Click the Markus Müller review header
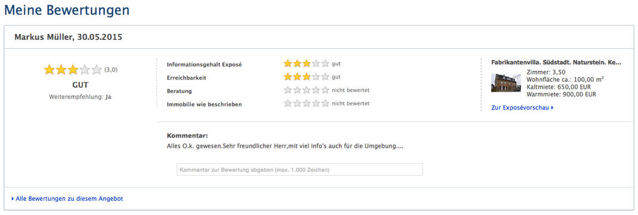Image resolution: width=638 pixels, height=215 pixels. 69,37
